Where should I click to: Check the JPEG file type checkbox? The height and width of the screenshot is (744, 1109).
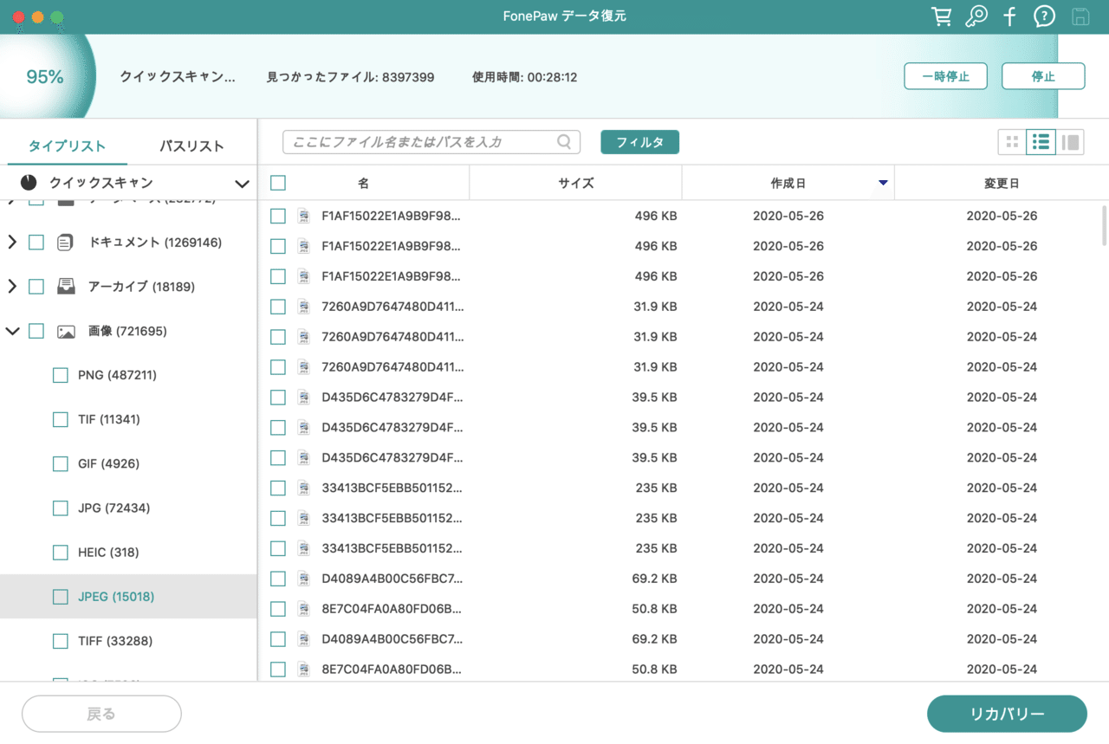tap(60, 596)
